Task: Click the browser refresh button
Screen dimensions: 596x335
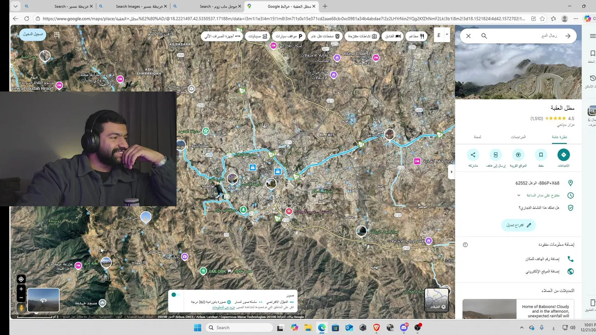Action: point(27,19)
